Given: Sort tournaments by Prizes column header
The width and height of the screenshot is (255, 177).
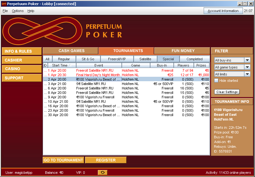Looking at the screenshot, I should (x=201, y=65).
